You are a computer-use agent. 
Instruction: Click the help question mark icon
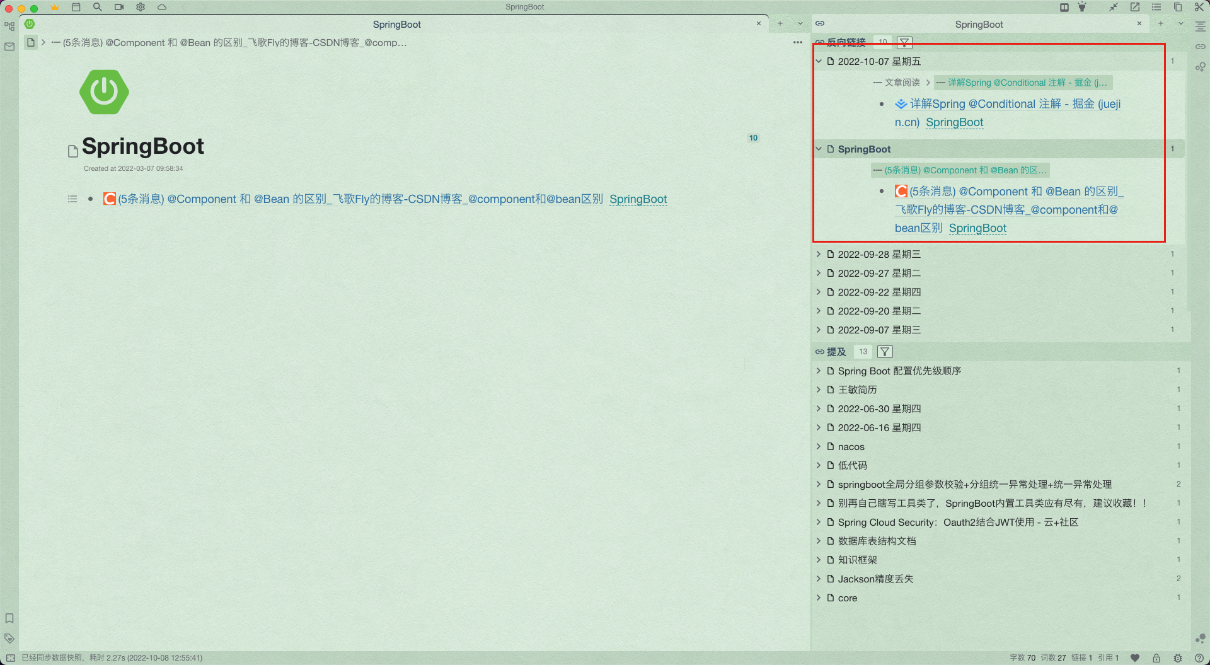tap(1199, 657)
